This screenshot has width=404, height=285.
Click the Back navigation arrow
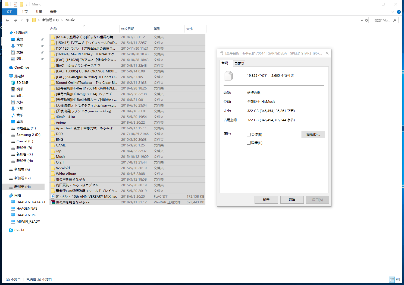tap(7, 20)
